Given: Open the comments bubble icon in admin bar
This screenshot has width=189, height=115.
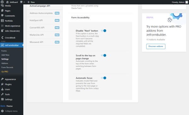Looking at the screenshot, I should click(x=21, y=2).
